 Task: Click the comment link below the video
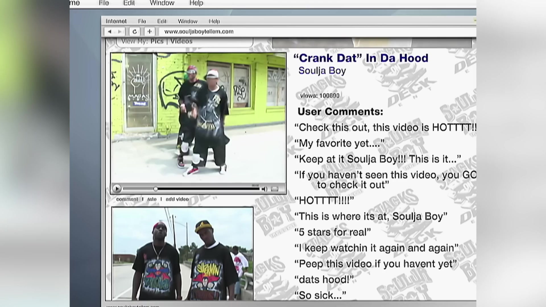(127, 199)
